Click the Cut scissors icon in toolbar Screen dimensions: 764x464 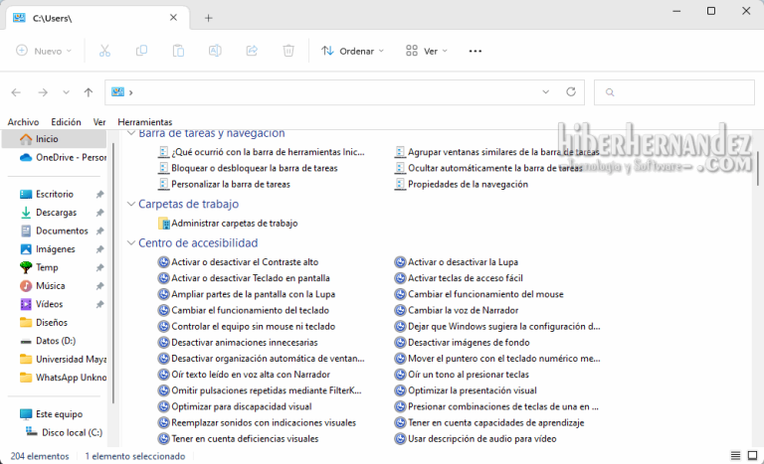pos(104,51)
